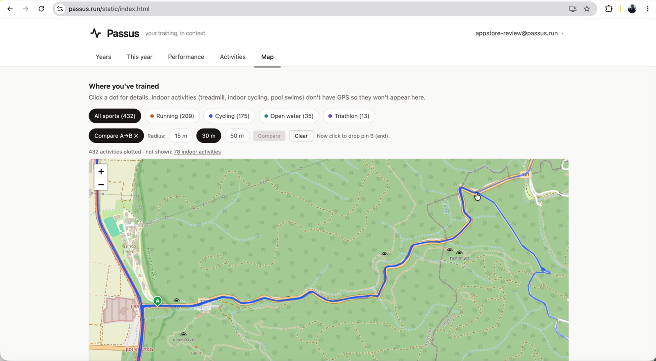Click the browser forward arrow
The width and height of the screenshot is (656, 361).
click(x=25, y=9)
